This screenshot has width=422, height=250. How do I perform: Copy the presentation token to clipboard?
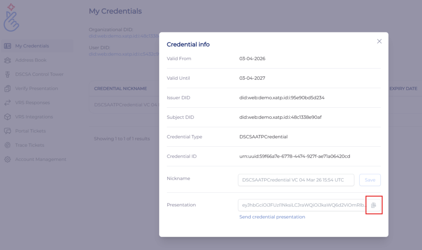373,205
